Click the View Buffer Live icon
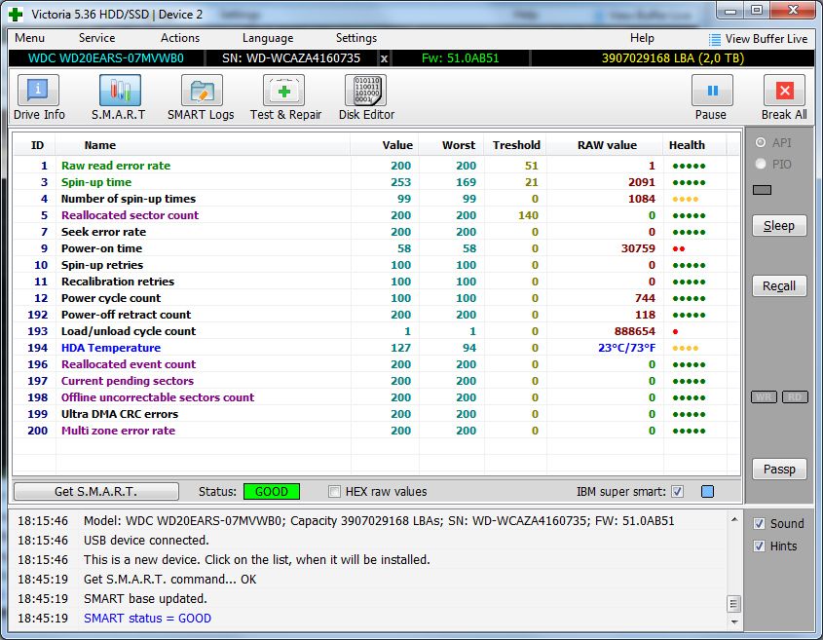The height and width of the screenshot is (640, 823). [714, 39]
